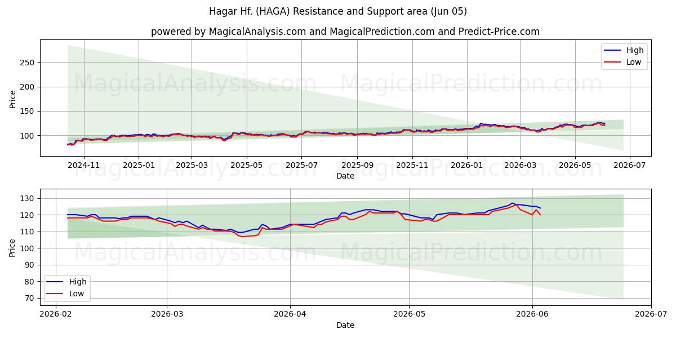
Task: Click 'Low' in the top chart legend
Action: click(x=634, y=62)
